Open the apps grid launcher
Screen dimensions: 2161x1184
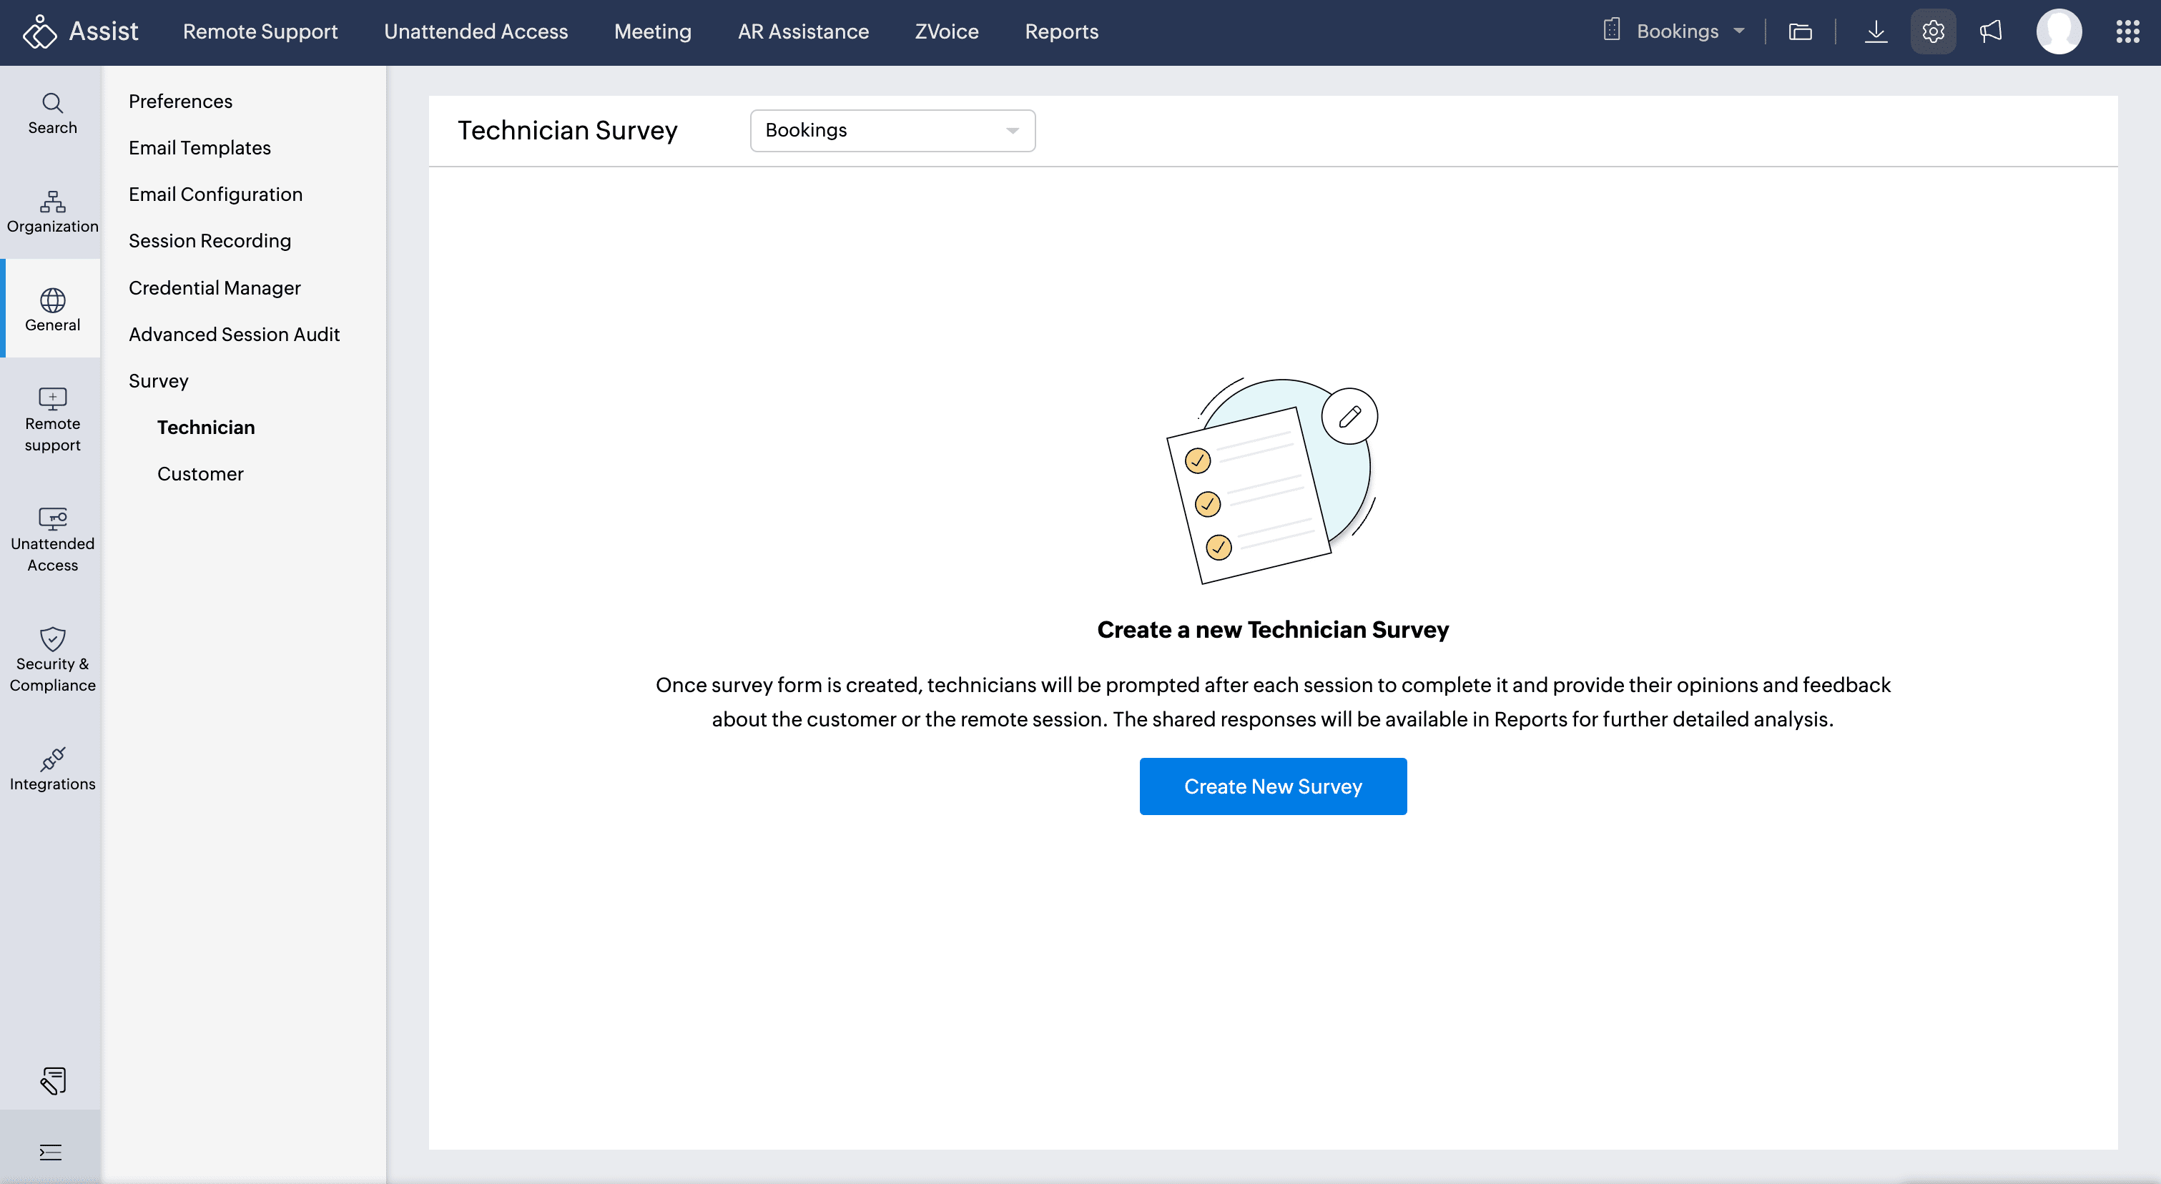click(2127, 32)
